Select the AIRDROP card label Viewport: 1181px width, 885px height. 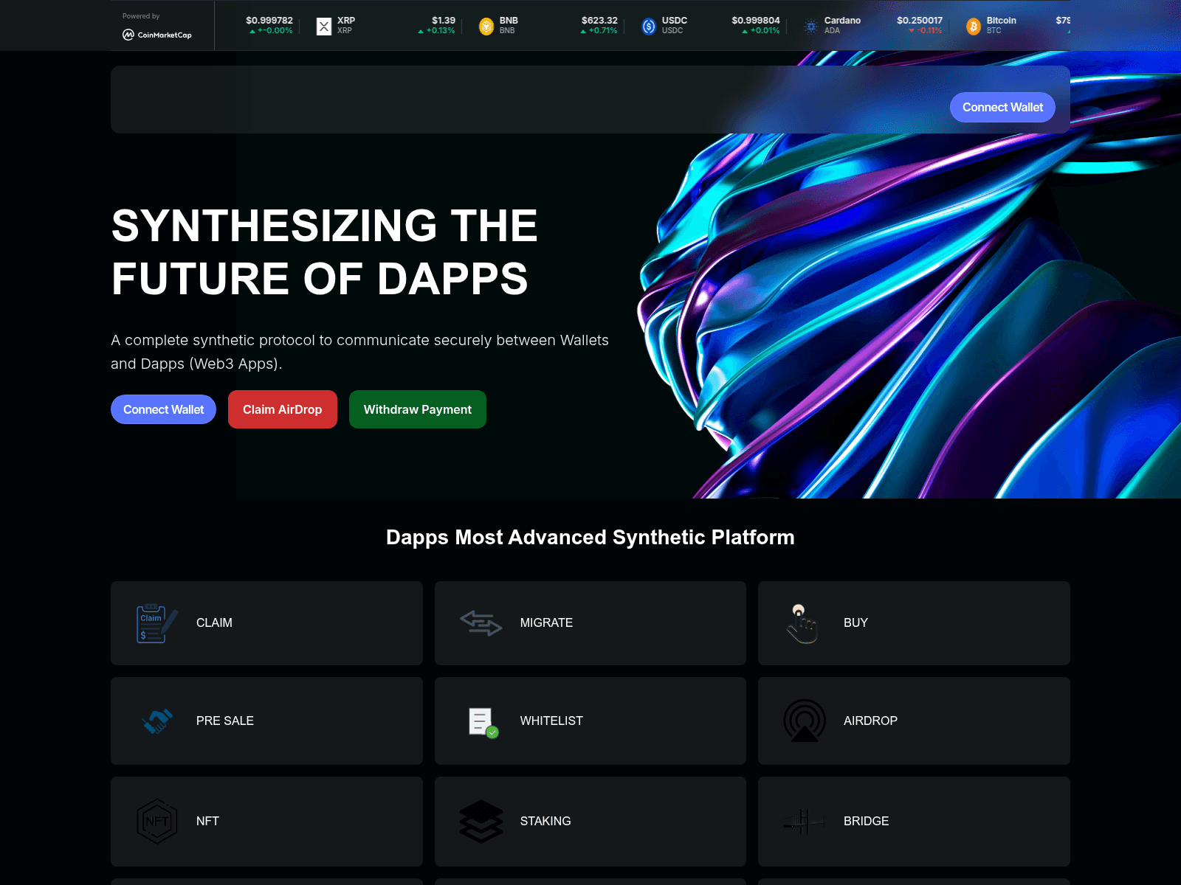coord(870,721)
